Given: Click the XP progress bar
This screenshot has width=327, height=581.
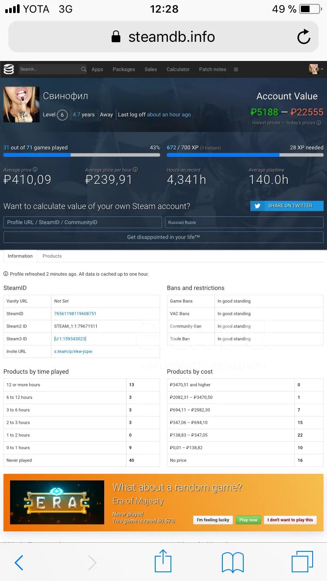Looking at the screenshot, I should (x=245, y=155).
